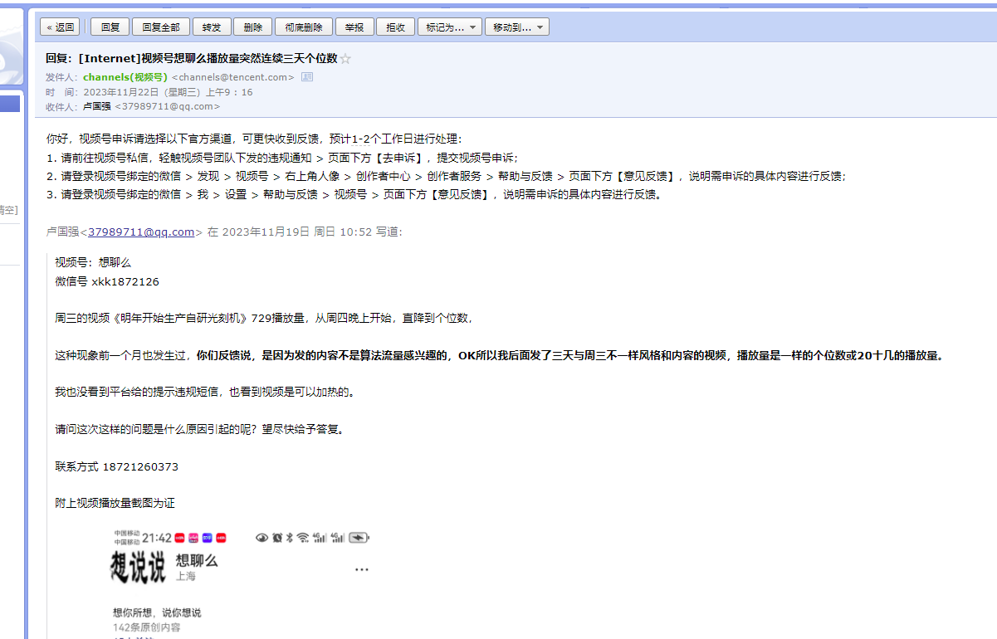Select the date 2023年11月22日 line

(168, 92)
